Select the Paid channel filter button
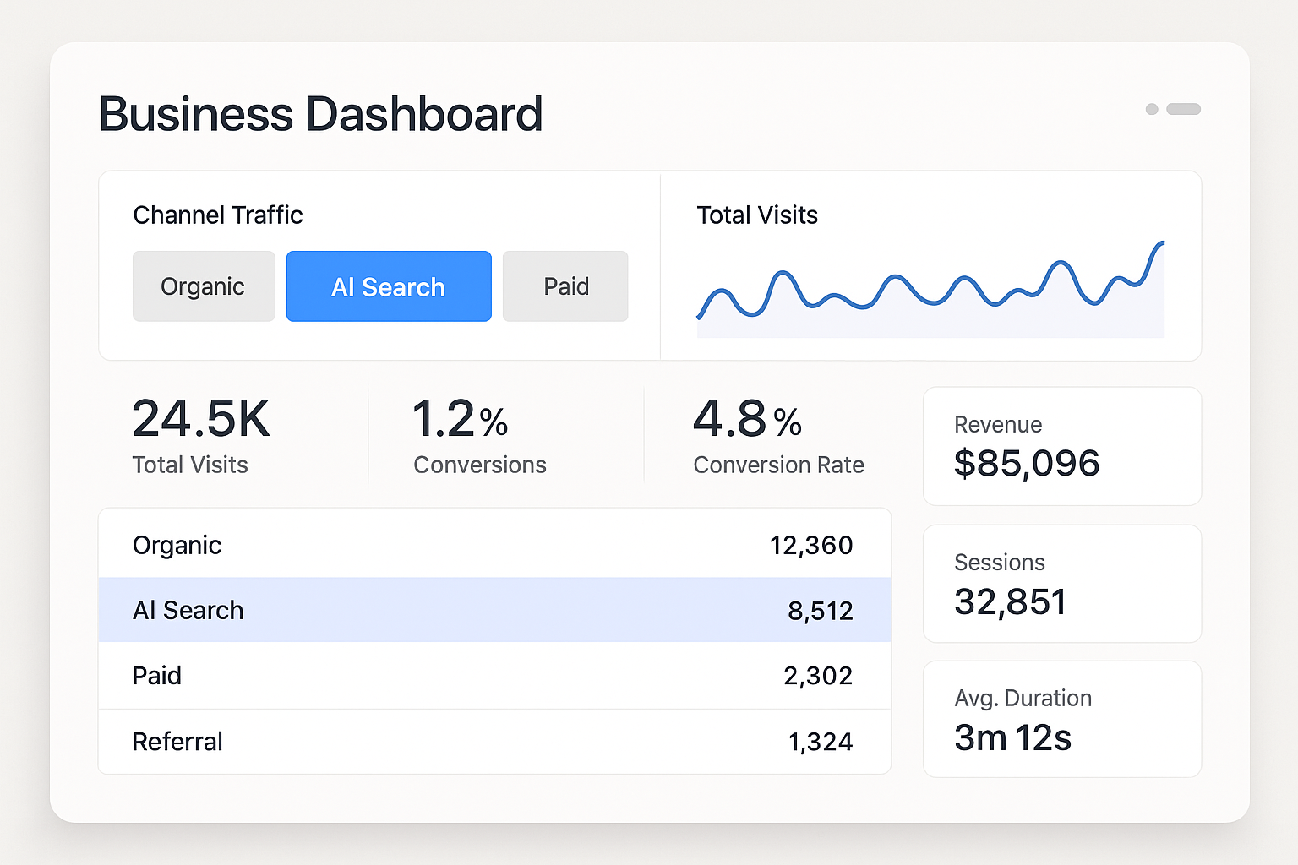The image size is (1298, 865). (x=564, y=286)
